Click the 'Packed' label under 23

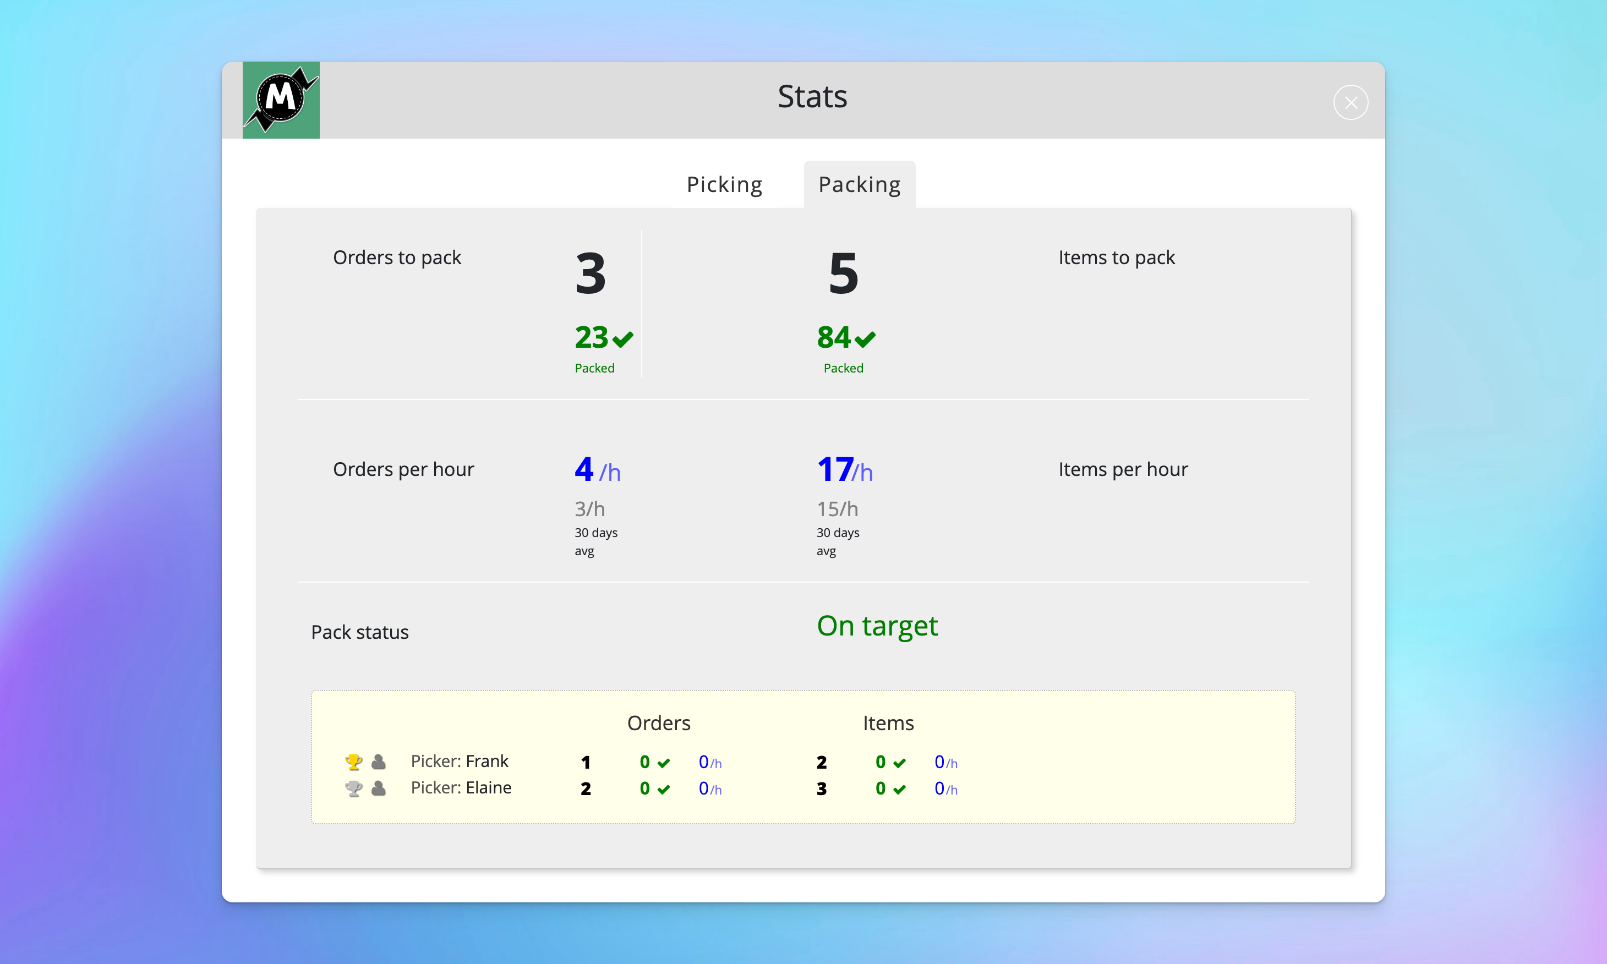click(x=594, y=368)
